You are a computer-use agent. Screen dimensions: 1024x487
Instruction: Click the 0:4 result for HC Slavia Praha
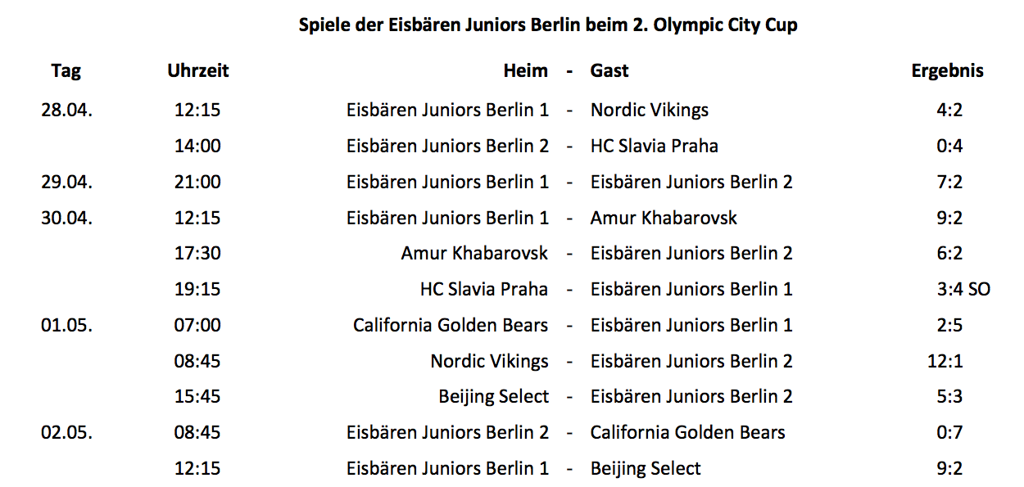pyautogui.click(x=949, y=146)
